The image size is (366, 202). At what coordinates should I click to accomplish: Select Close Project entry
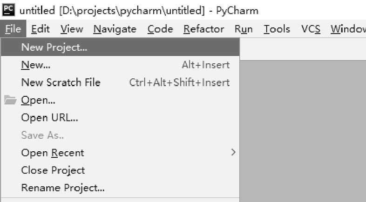pyautogui.click(x=120, y=170)
